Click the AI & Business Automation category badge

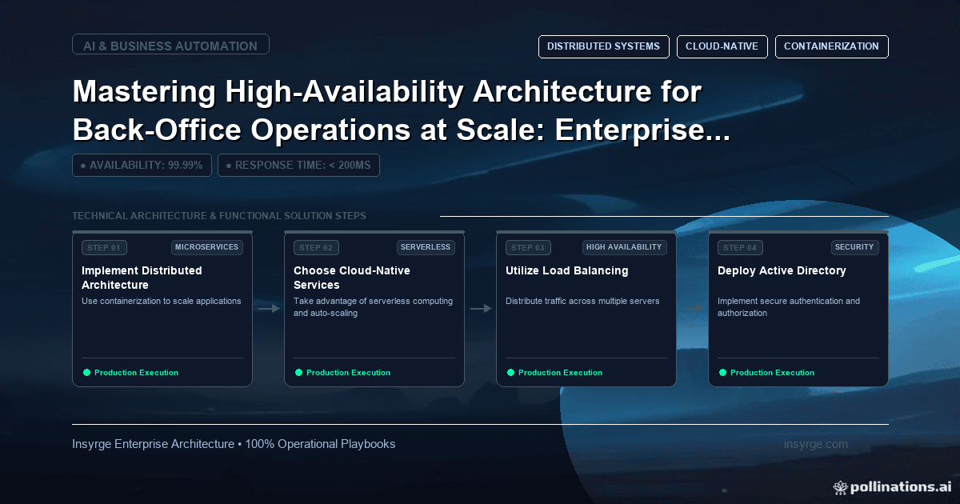(170, 46)
